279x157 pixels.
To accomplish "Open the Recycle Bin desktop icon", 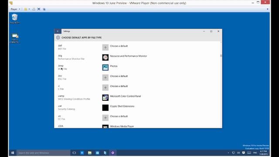I will [x=14, y=19].
